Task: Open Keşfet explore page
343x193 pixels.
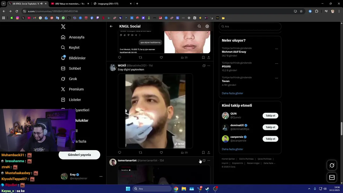Action: click(70, 47)
